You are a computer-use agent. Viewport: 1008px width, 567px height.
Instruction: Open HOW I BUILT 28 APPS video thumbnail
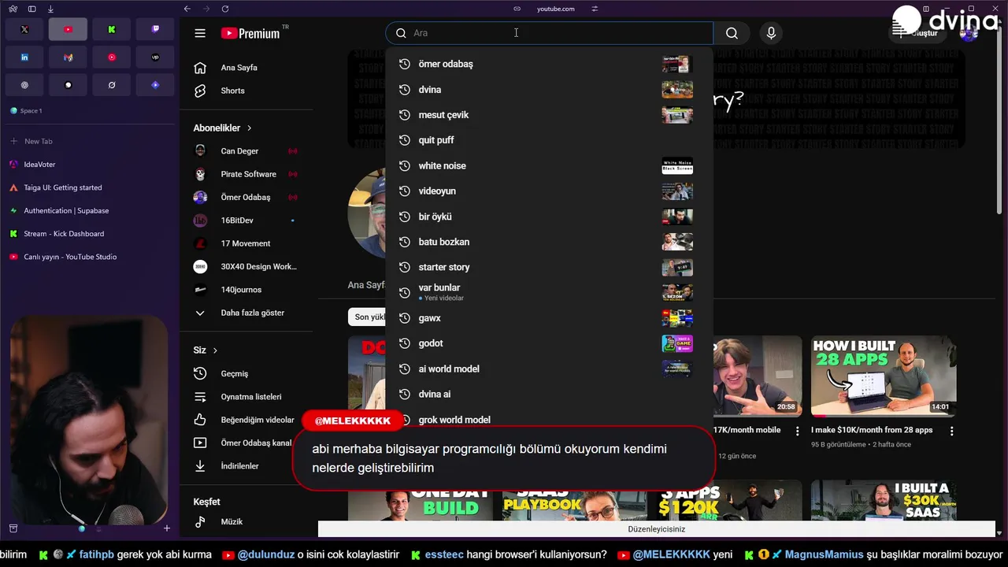pos(884,376)
